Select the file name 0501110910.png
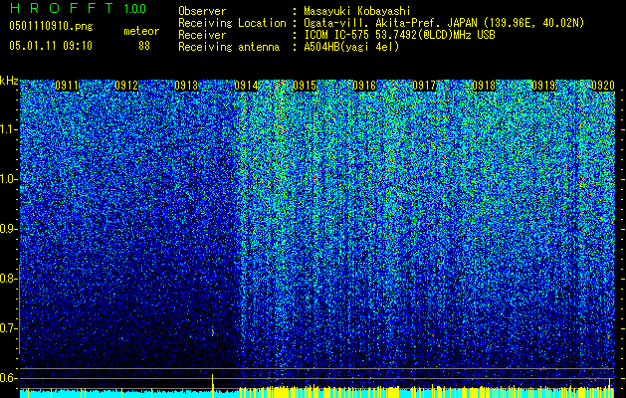 point(51,26)
